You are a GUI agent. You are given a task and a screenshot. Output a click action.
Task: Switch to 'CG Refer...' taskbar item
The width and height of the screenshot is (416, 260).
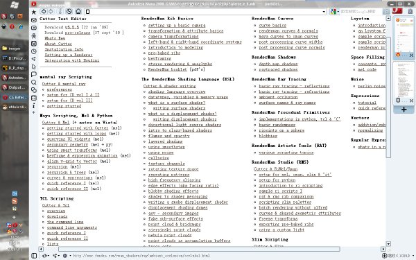pyautogui.click(x=15, y=97)
